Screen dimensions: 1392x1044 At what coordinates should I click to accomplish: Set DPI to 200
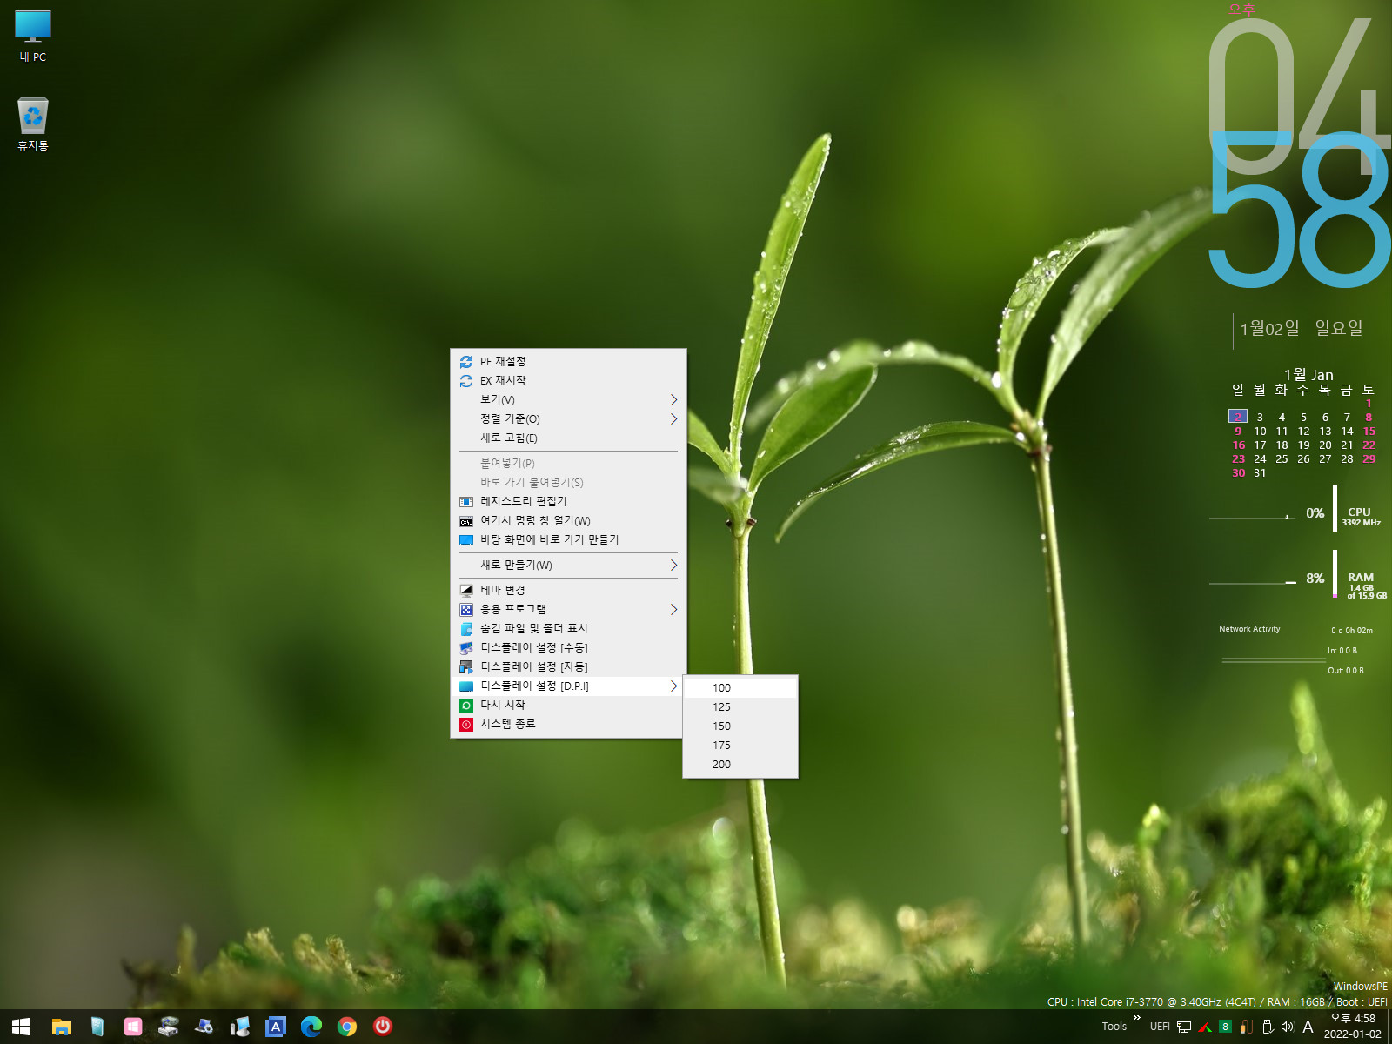[x=740, y=764]
